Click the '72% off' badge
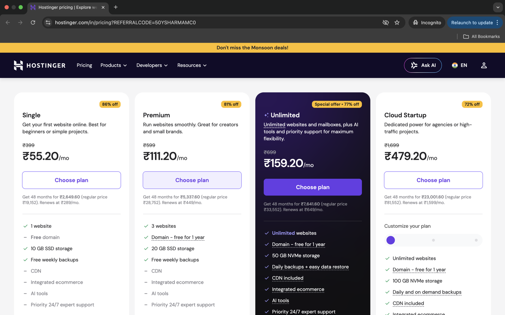This screenshot has height=315, width=505. tap(472, 104)
